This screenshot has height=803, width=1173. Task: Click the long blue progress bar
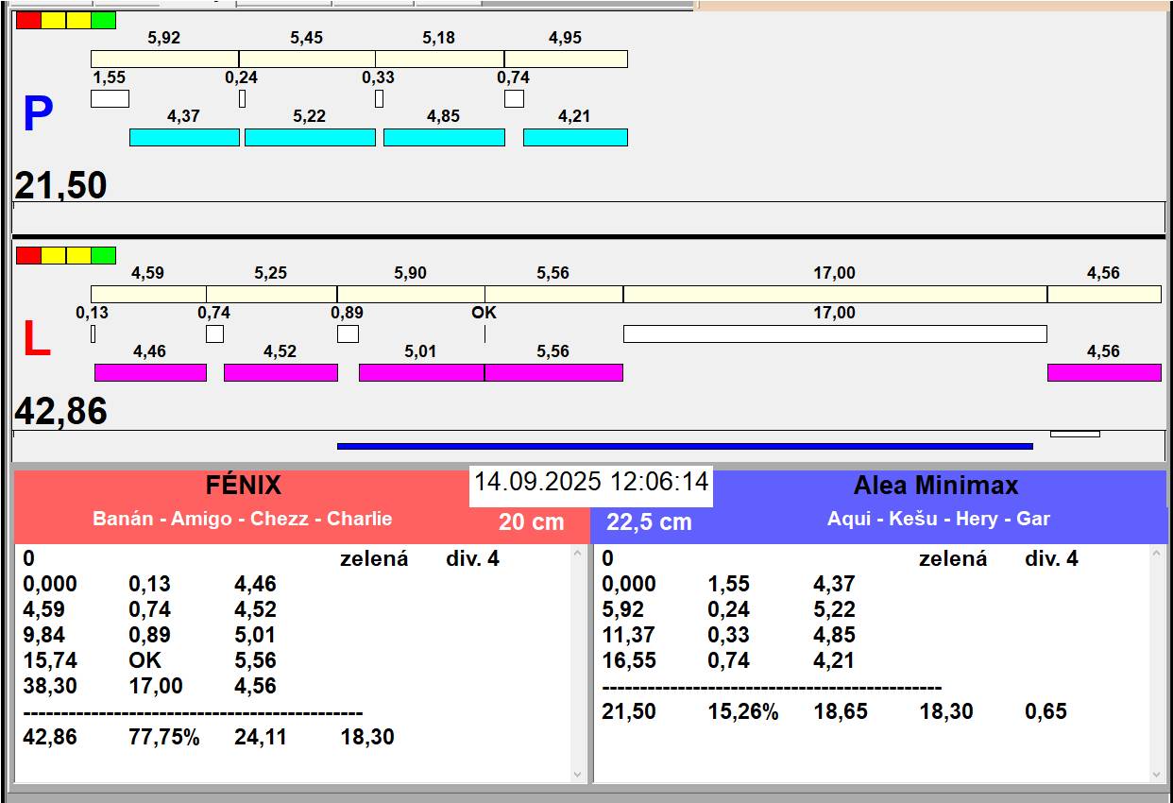tap(685, 446)
